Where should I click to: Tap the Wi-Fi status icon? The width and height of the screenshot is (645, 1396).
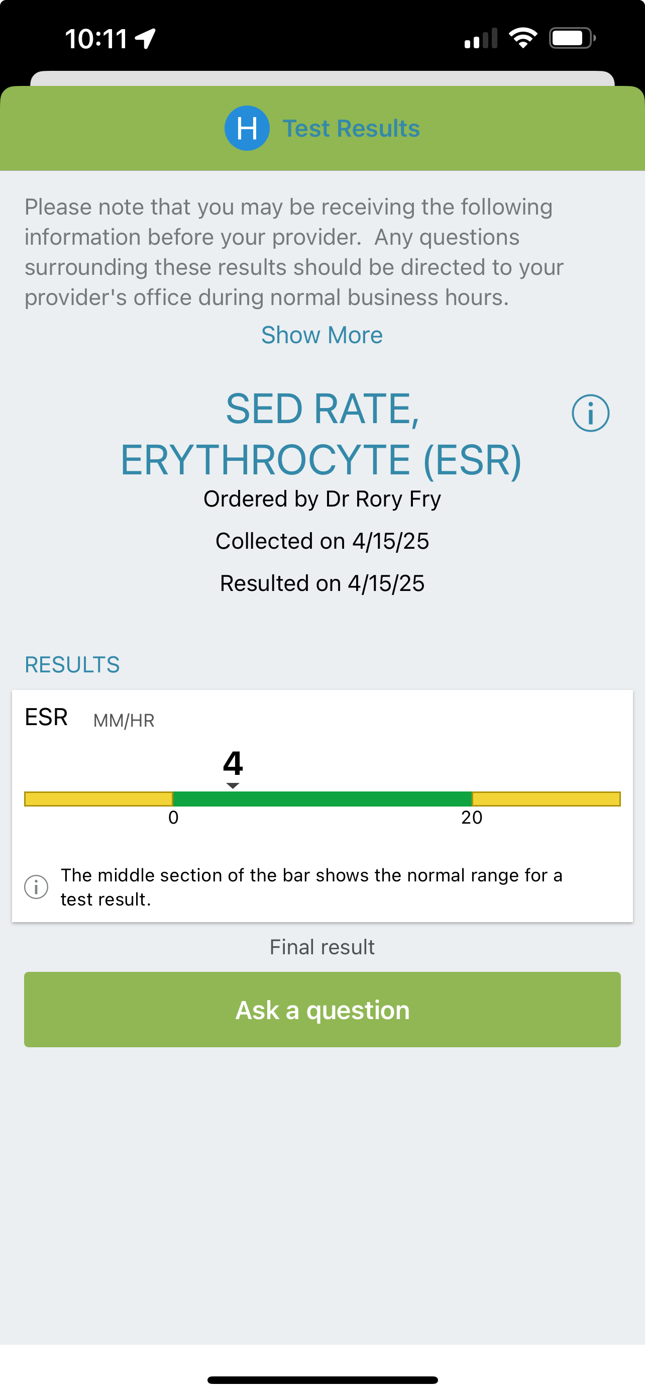click(x=522, y=39)
